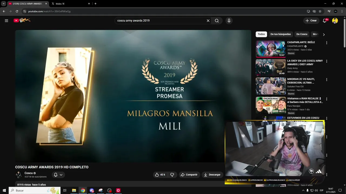The width and height of the screenshot is (346, 194).
Task: Dislike the video with thumbs-down
Action: (x=172, y=175)
